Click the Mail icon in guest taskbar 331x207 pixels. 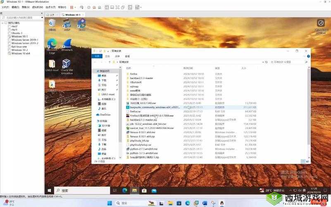(x=154, y=190)
